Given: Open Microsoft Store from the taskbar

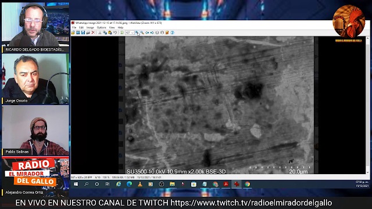Looking at the screenshot, I should [x=194, y=184].
